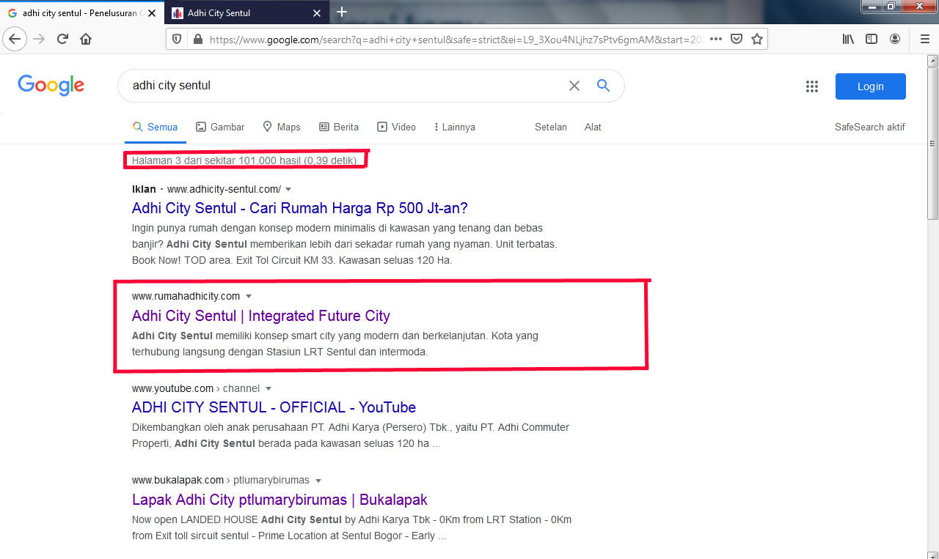The image size is (939, 559).
Task: Click the page vertical scrollbar thumb
Action: pos(932,143)
